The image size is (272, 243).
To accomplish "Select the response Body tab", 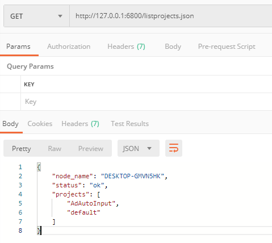I will pyautogui.click(x=10, y=124).
